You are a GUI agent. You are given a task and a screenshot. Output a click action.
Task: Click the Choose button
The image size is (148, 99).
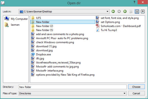(x=136, y=87)
